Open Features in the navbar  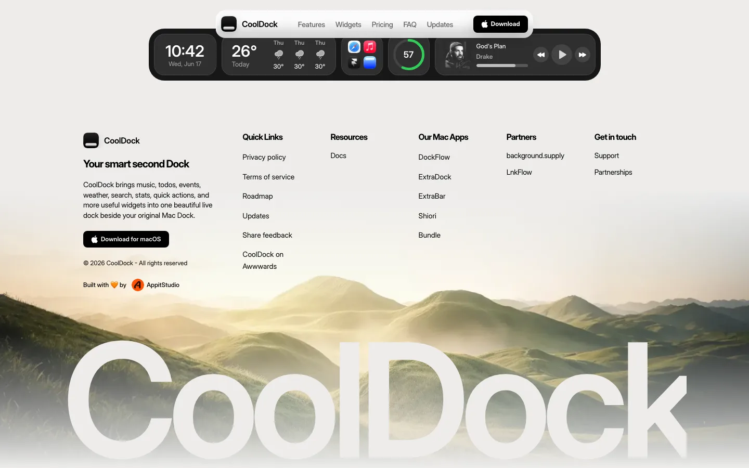312,24
